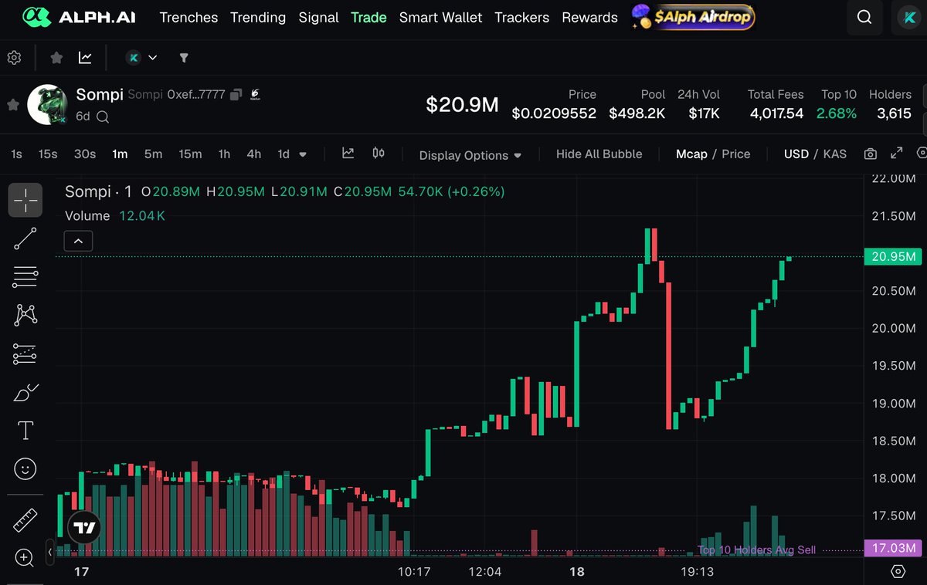
Task: Expand the left panel collapse arrow
Action: point(50,552)
